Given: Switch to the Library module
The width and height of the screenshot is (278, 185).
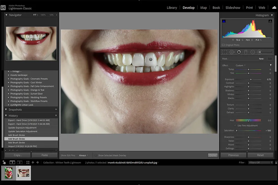Looking at the screenshot, I should (x=172, y=7).
